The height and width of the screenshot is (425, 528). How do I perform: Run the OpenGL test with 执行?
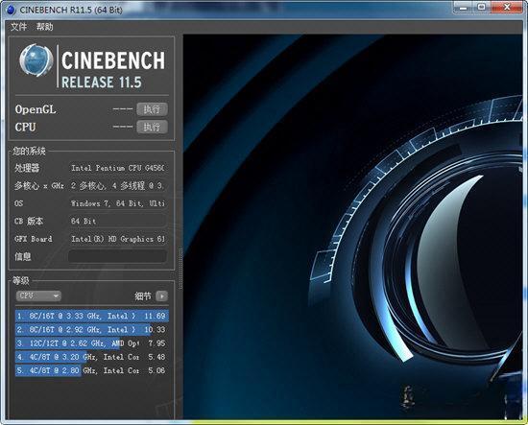153,109
